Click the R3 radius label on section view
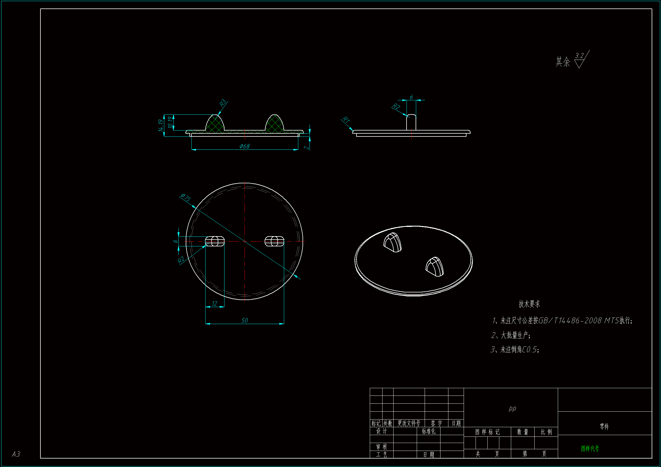 click(223, 103)
